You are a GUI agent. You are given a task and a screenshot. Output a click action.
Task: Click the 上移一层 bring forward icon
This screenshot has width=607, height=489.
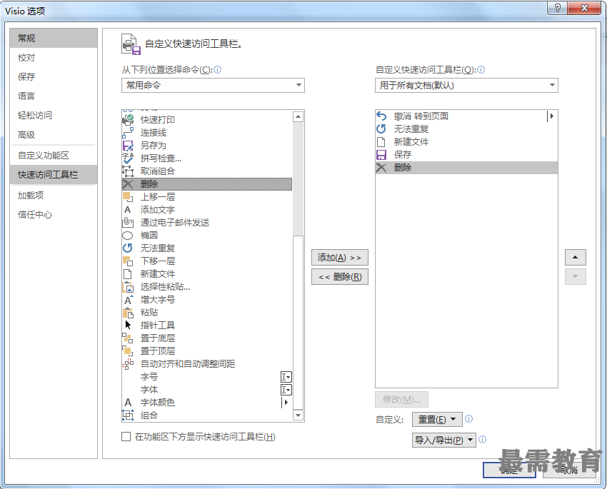pos(128,197)
